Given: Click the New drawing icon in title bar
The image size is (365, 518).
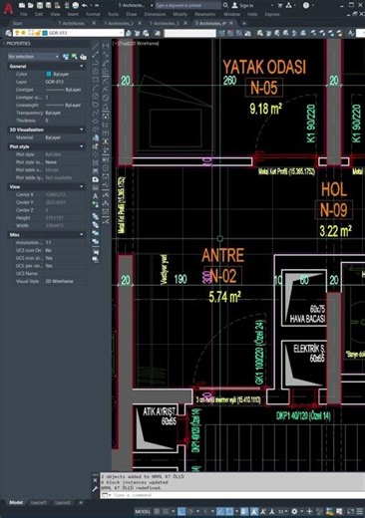Looking at the screenshot, I should coord(22,5).
